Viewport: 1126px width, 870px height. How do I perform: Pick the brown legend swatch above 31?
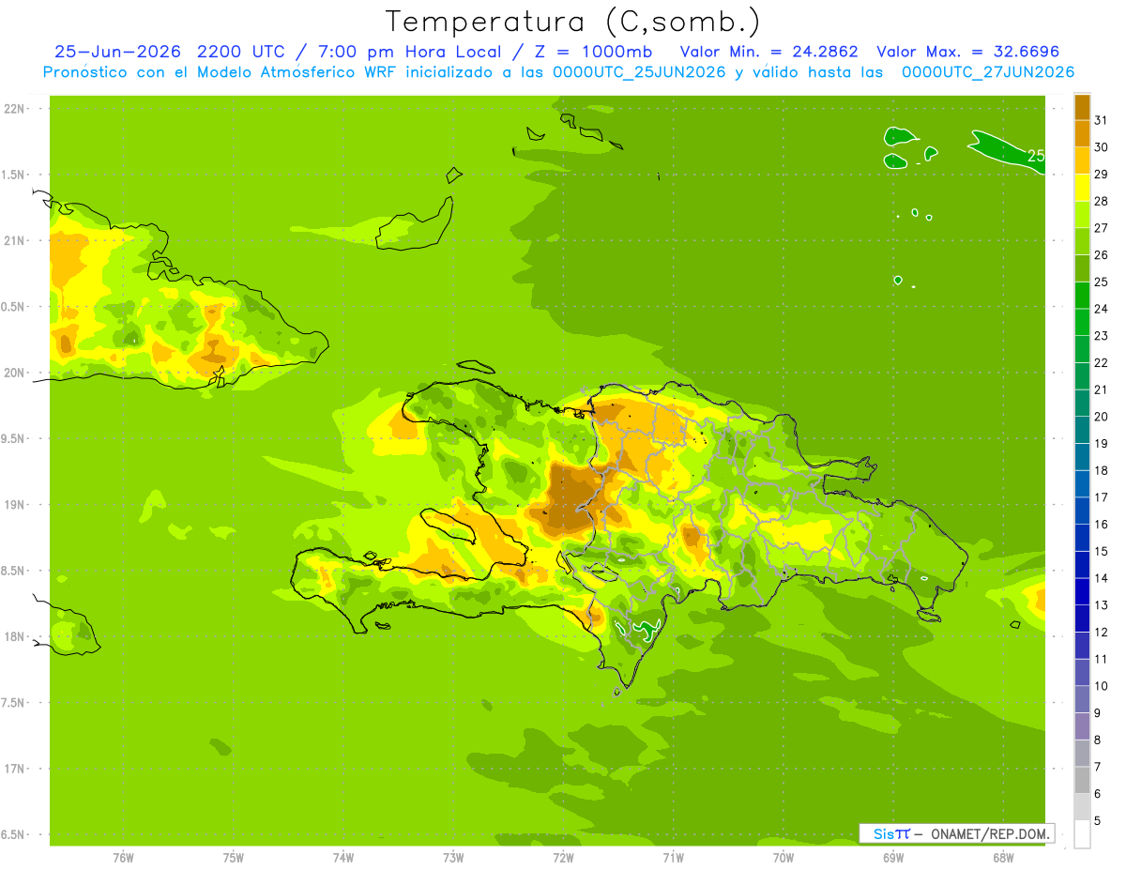pos(1082,108)
